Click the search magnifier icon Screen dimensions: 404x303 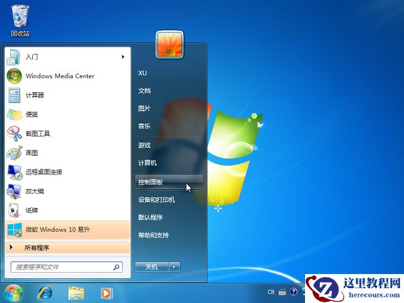116,267
